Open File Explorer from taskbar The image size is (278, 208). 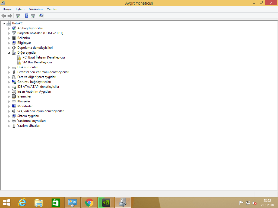click(x=39, y=203)
